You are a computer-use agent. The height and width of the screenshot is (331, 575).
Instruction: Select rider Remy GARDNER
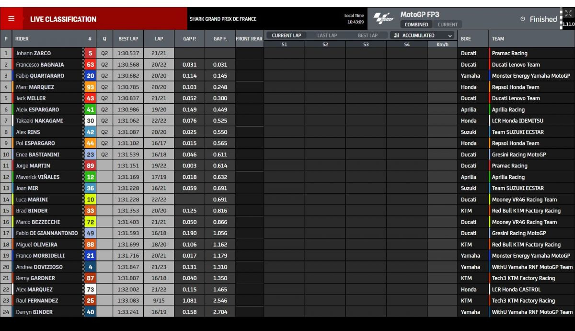[x=35, y=278]
